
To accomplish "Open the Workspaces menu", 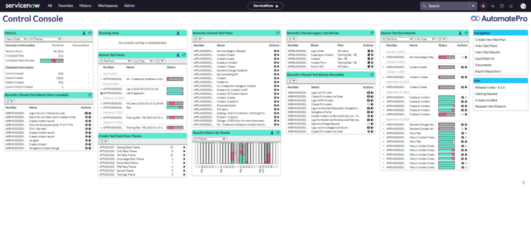I will pos(108,6).
